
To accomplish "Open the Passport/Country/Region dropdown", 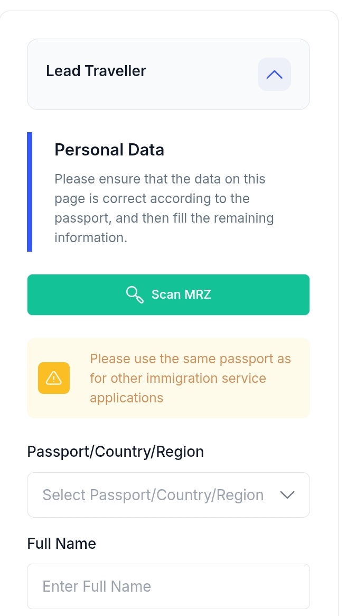I will click(168, 495).
